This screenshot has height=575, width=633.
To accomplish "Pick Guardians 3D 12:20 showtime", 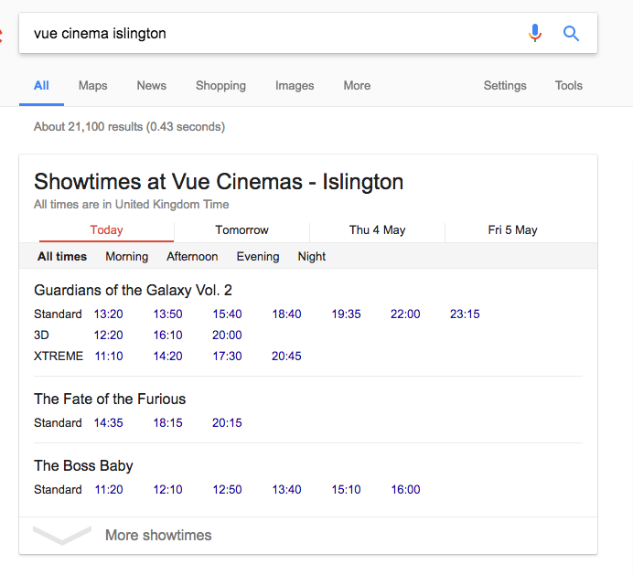I will click(109, 335).
